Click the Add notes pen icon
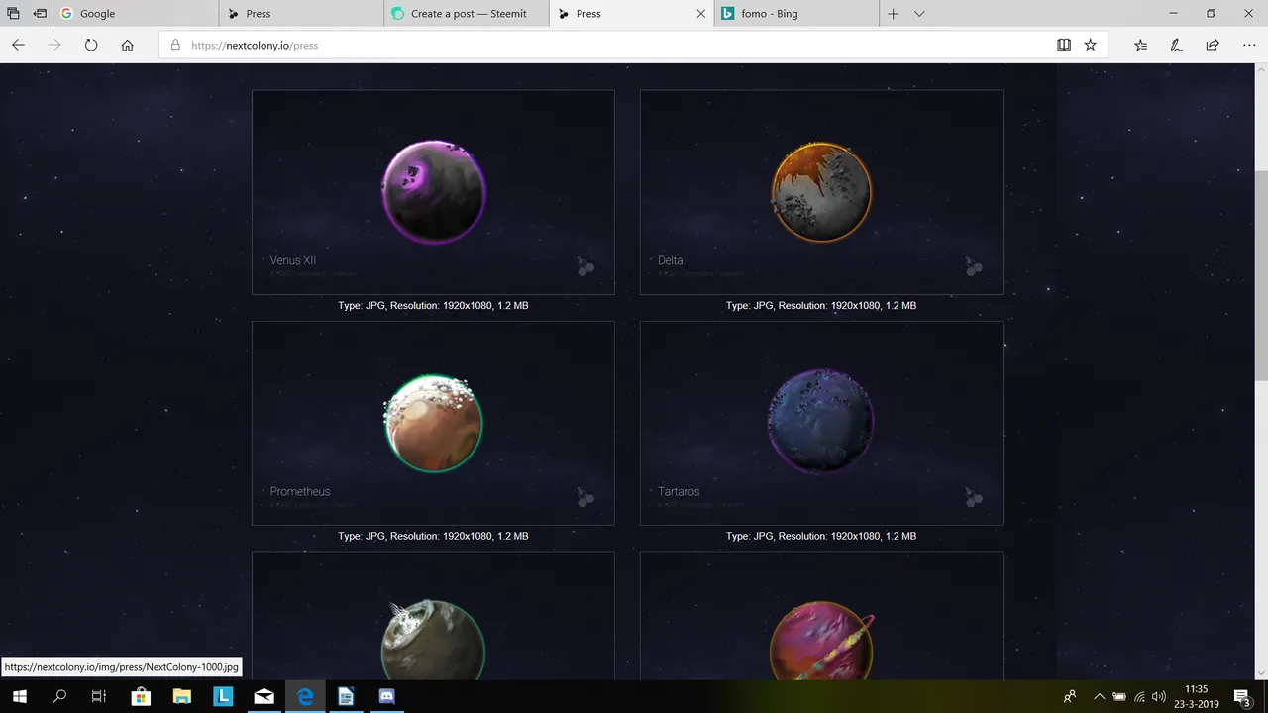Screen dimensions: 1268x713 [x=1176, y=45]
